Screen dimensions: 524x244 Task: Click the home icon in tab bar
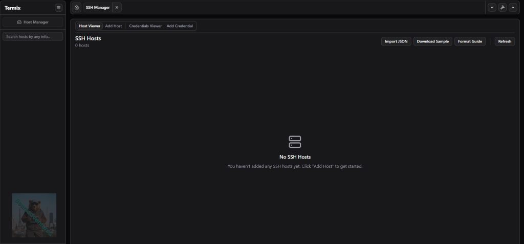[77, 8]
